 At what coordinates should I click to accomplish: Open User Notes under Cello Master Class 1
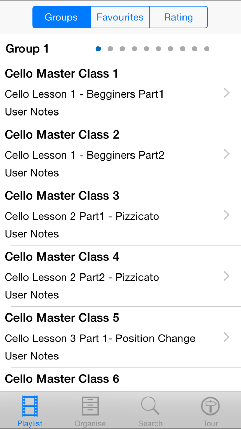[x=32, y=112]
